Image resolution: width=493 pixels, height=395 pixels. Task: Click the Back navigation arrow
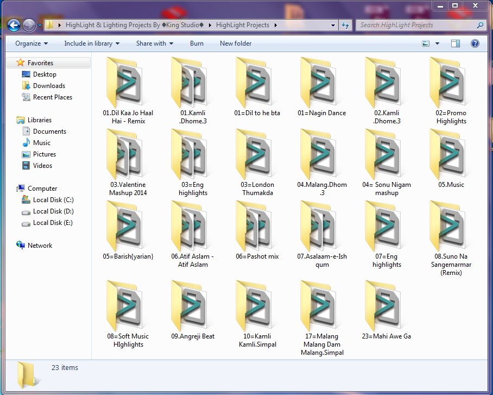click(x=14, y=25)
